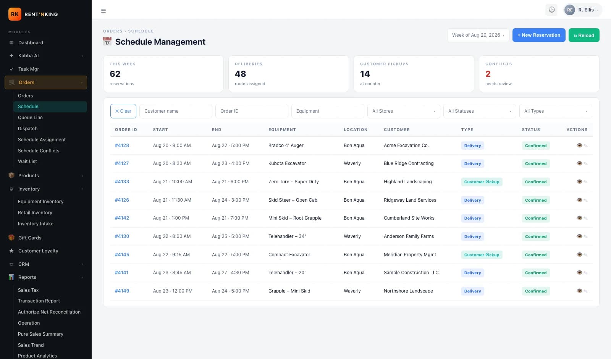Click the green Reload button
Screen dimensions: 611x359
pyautogui.click(x=584, y=35)
